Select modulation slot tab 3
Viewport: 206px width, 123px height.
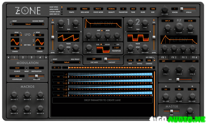point(32,57)
